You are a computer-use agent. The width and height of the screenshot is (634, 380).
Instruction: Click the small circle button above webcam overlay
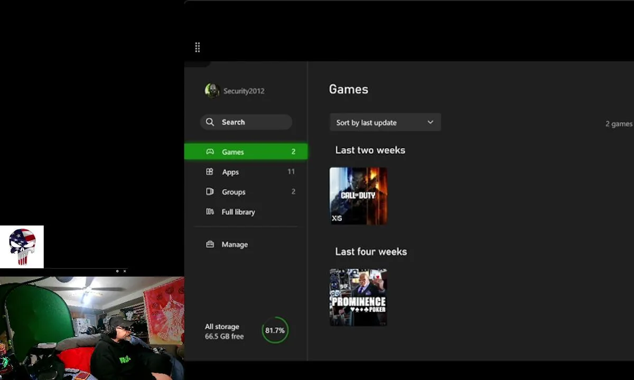(117, 271)
